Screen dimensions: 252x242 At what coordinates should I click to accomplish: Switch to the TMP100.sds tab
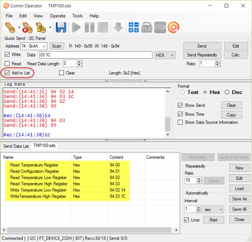pos(44,146)
